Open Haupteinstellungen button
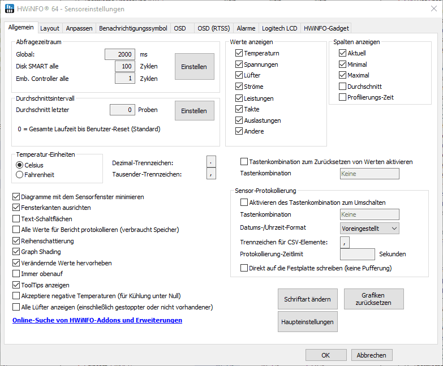This screenshot has width=443, height=366. point(307,322)
